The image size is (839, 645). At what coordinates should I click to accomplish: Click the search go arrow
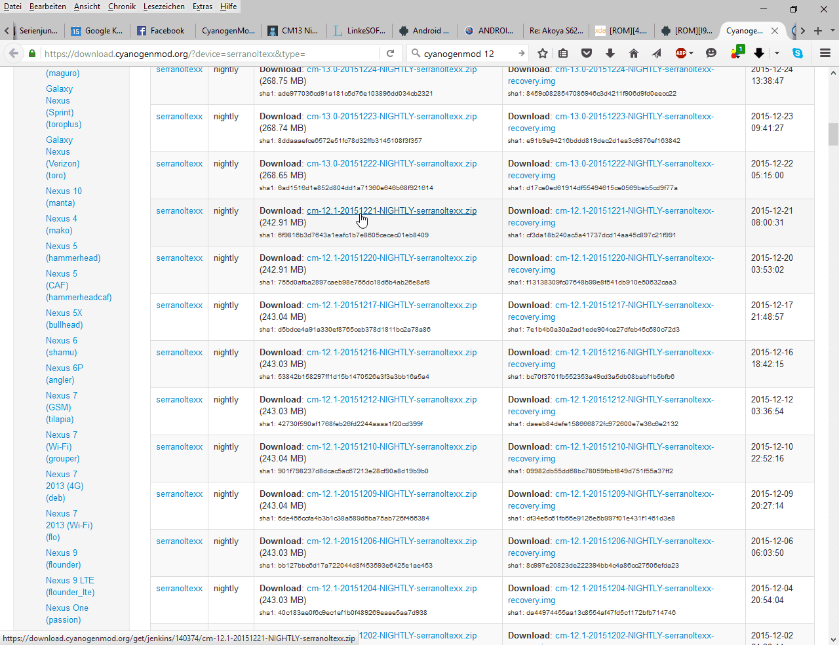pos(522,53)
